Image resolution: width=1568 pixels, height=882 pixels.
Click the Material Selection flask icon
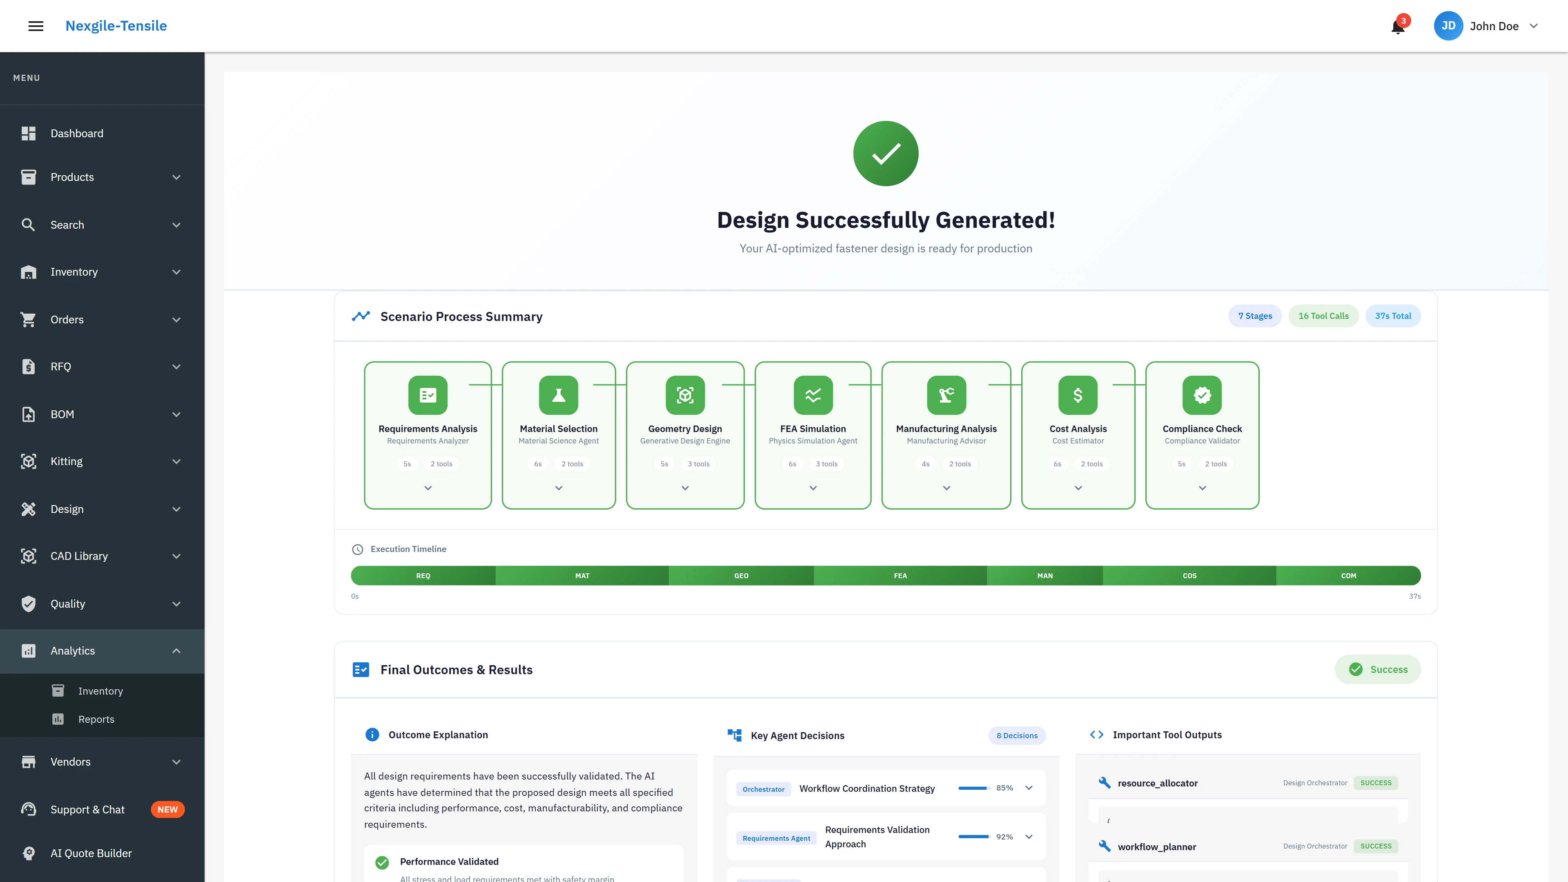click(x=558, y=395)
